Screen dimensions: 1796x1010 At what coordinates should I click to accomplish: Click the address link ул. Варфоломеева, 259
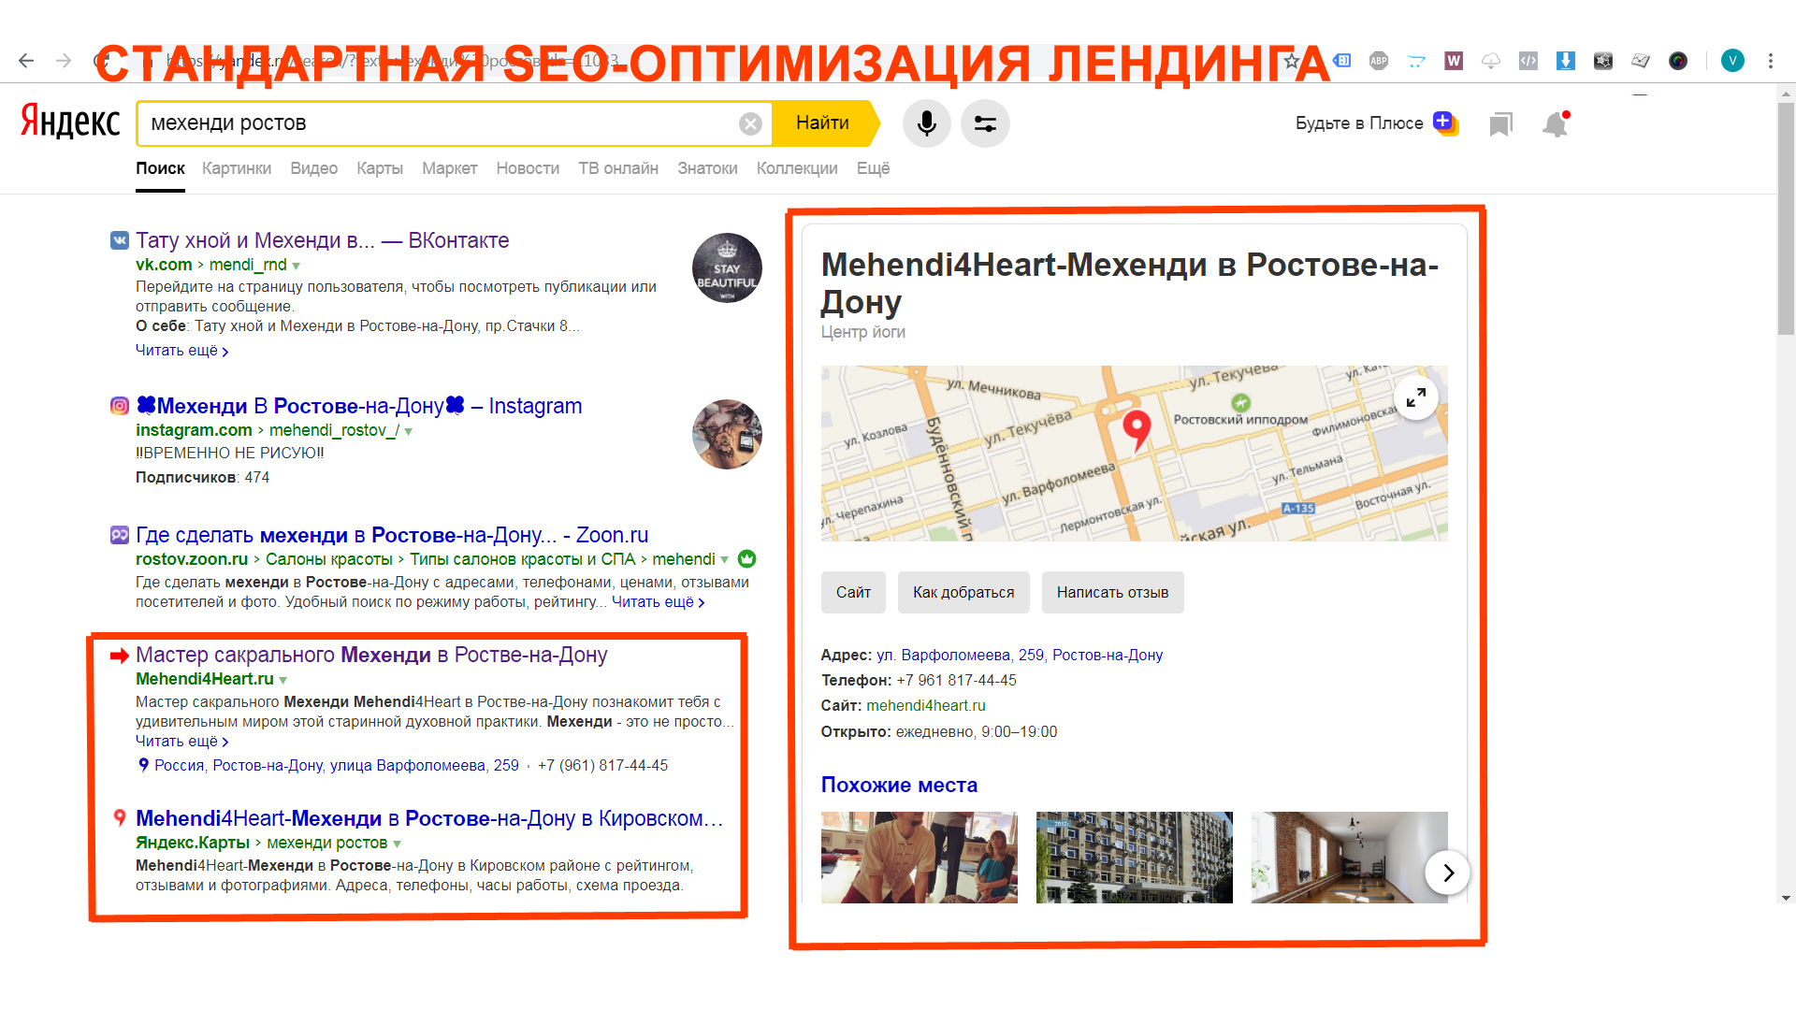tap(1020, 656)
